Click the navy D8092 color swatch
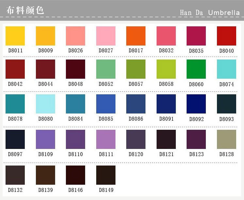 [x=196, y=104]
